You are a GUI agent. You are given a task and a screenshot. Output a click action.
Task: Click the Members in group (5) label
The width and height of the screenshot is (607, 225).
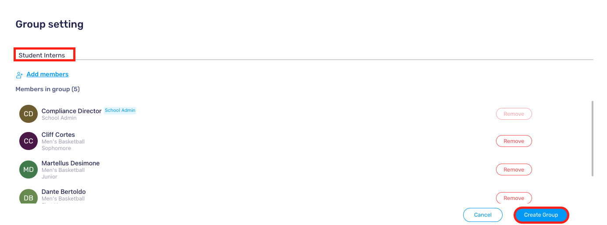point(47,89)
